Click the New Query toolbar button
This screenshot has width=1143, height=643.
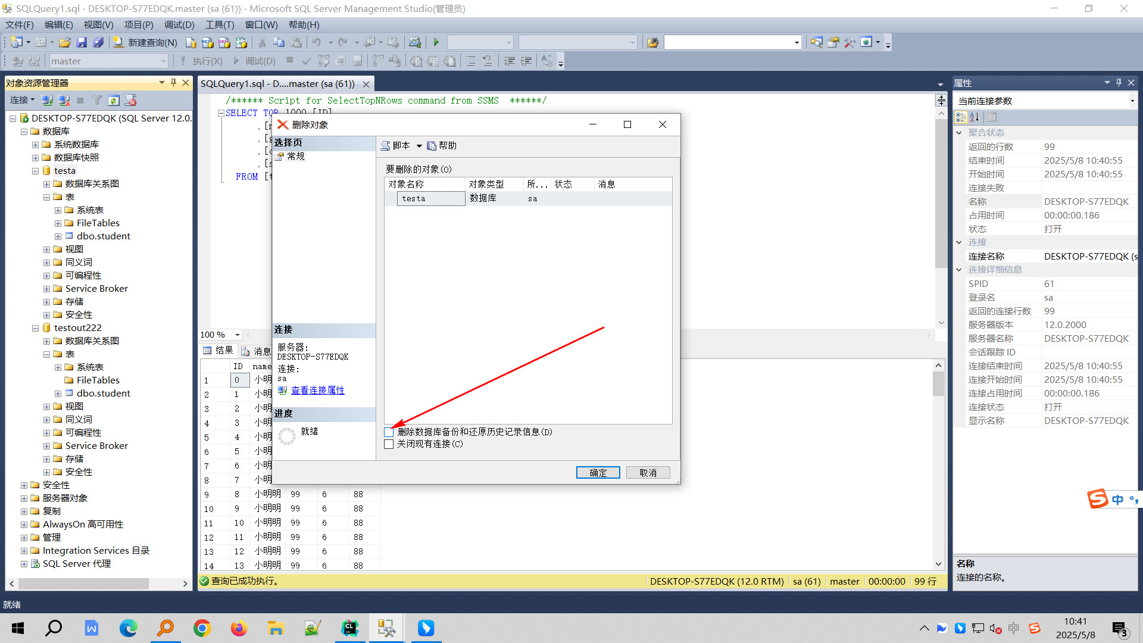[146, 42]
